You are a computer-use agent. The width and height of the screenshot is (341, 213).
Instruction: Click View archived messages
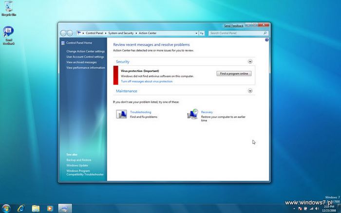point(81,62)
